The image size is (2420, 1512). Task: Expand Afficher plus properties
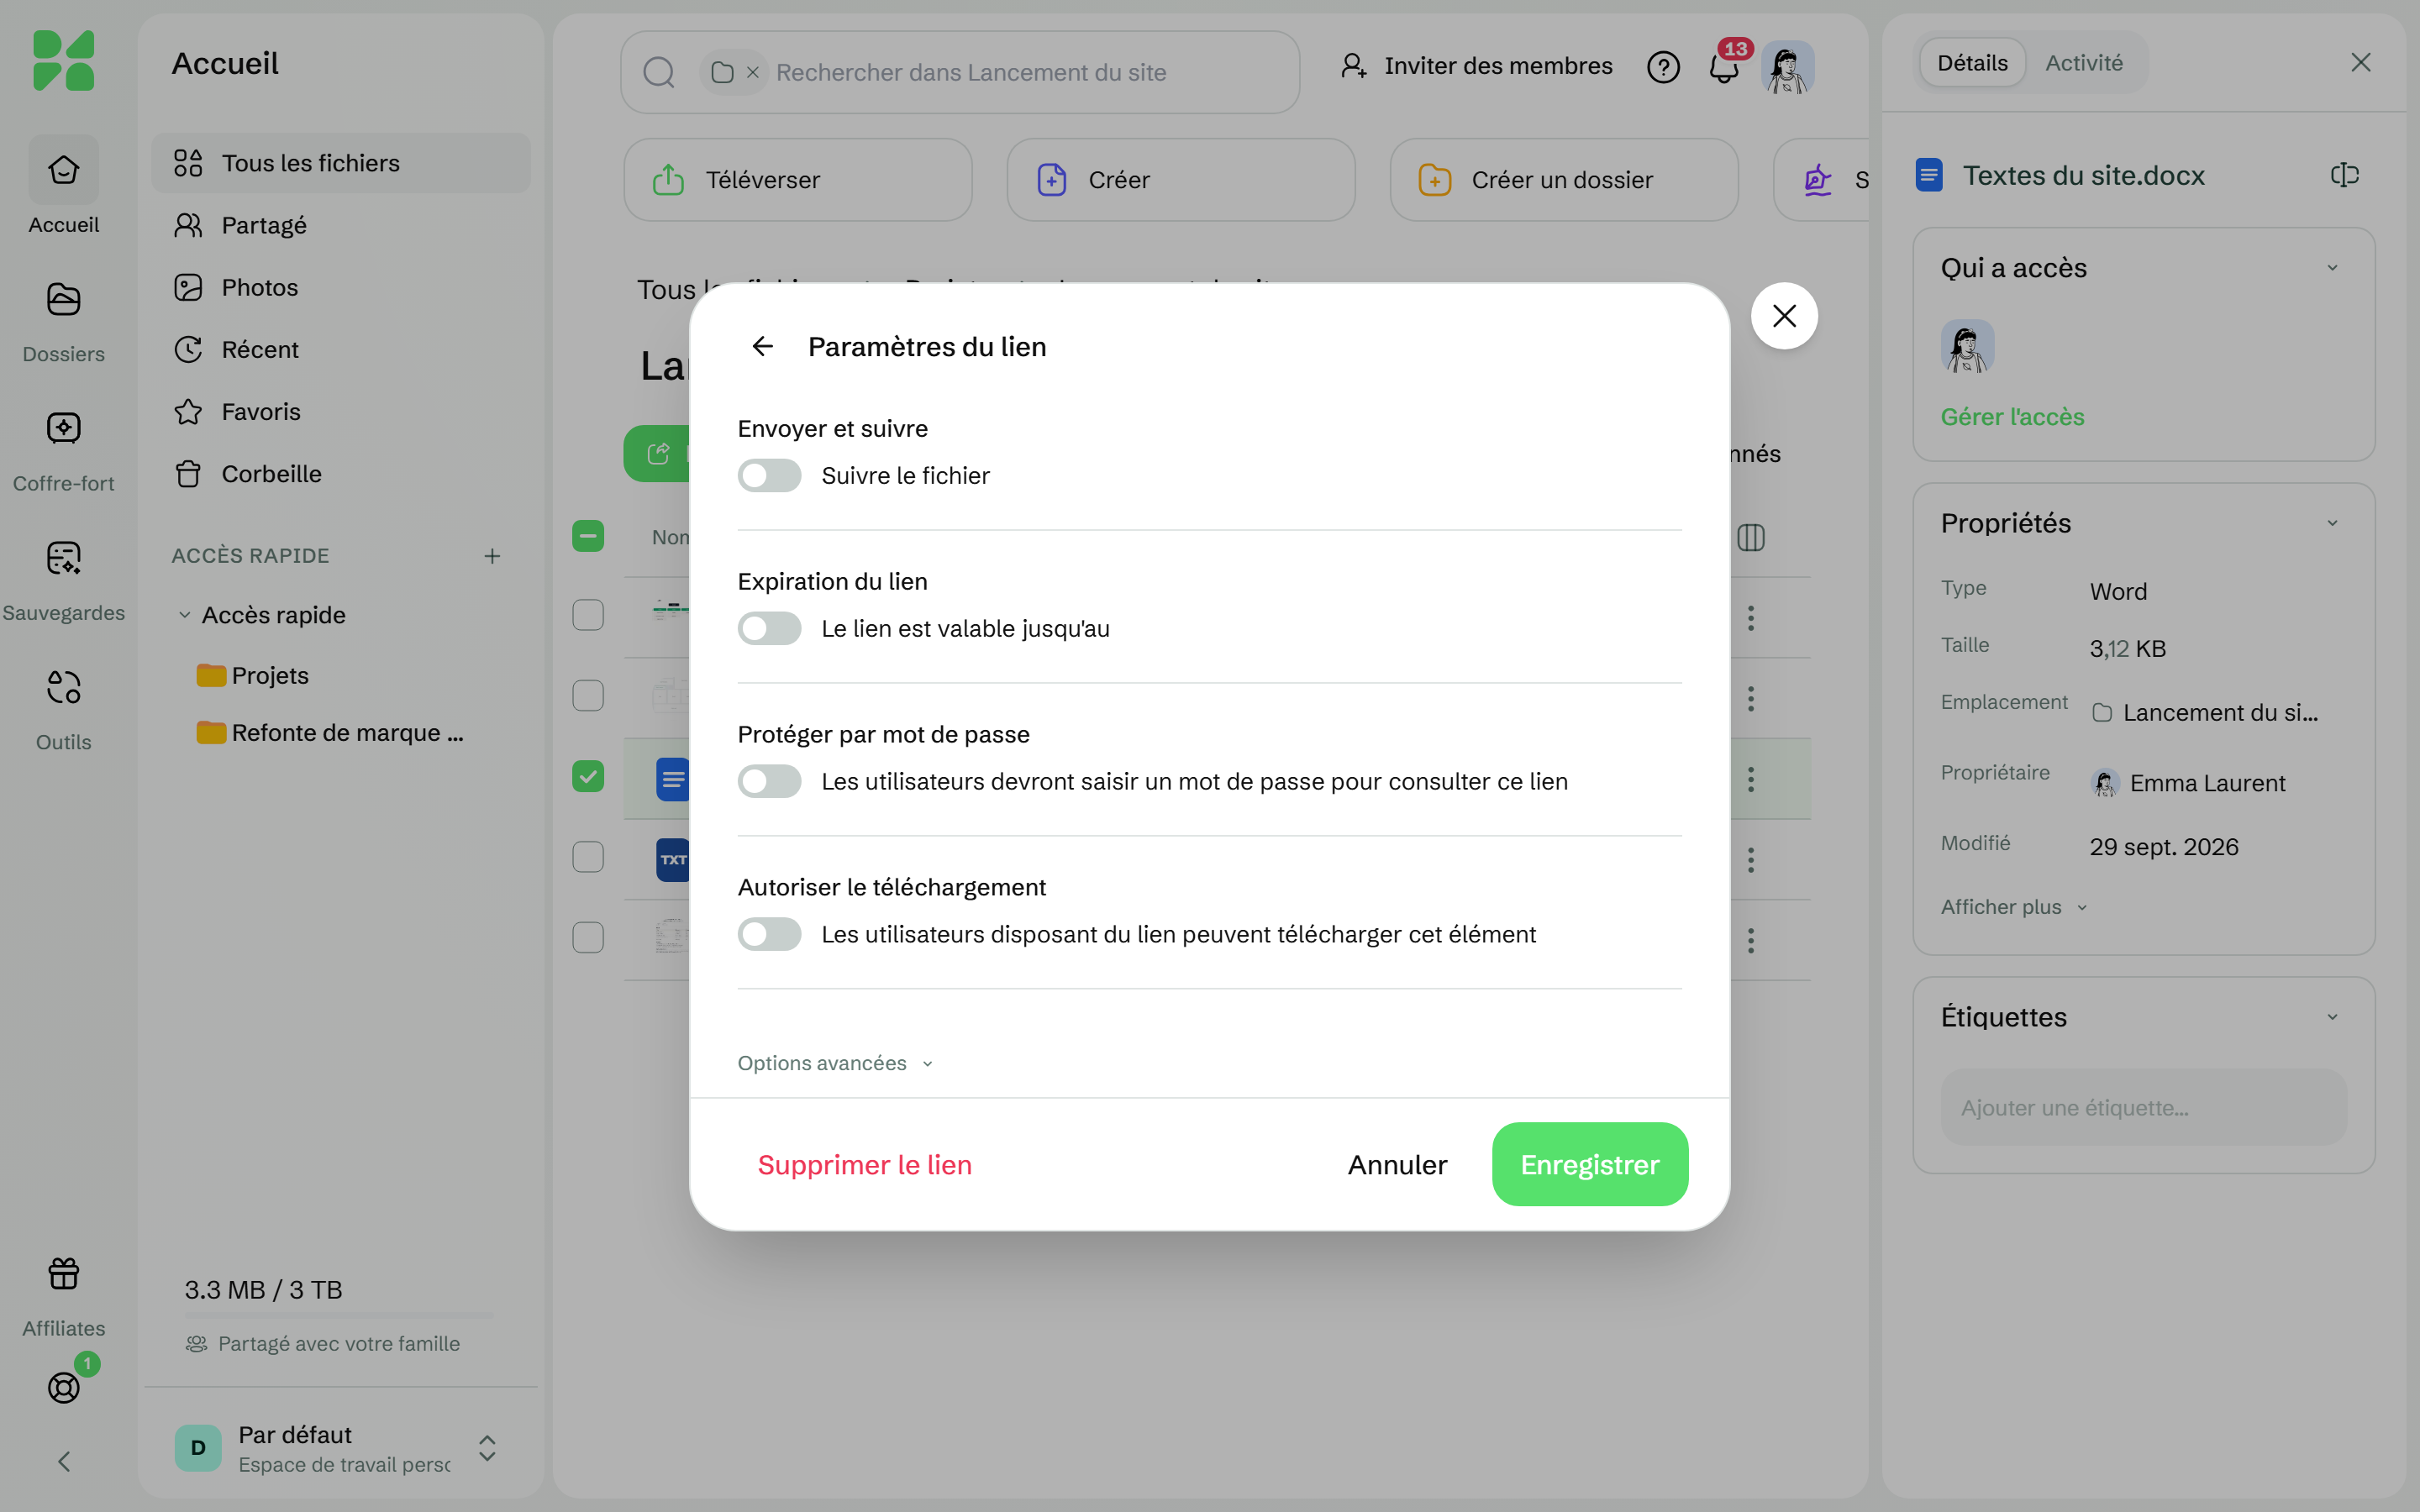click(2014, 907)
